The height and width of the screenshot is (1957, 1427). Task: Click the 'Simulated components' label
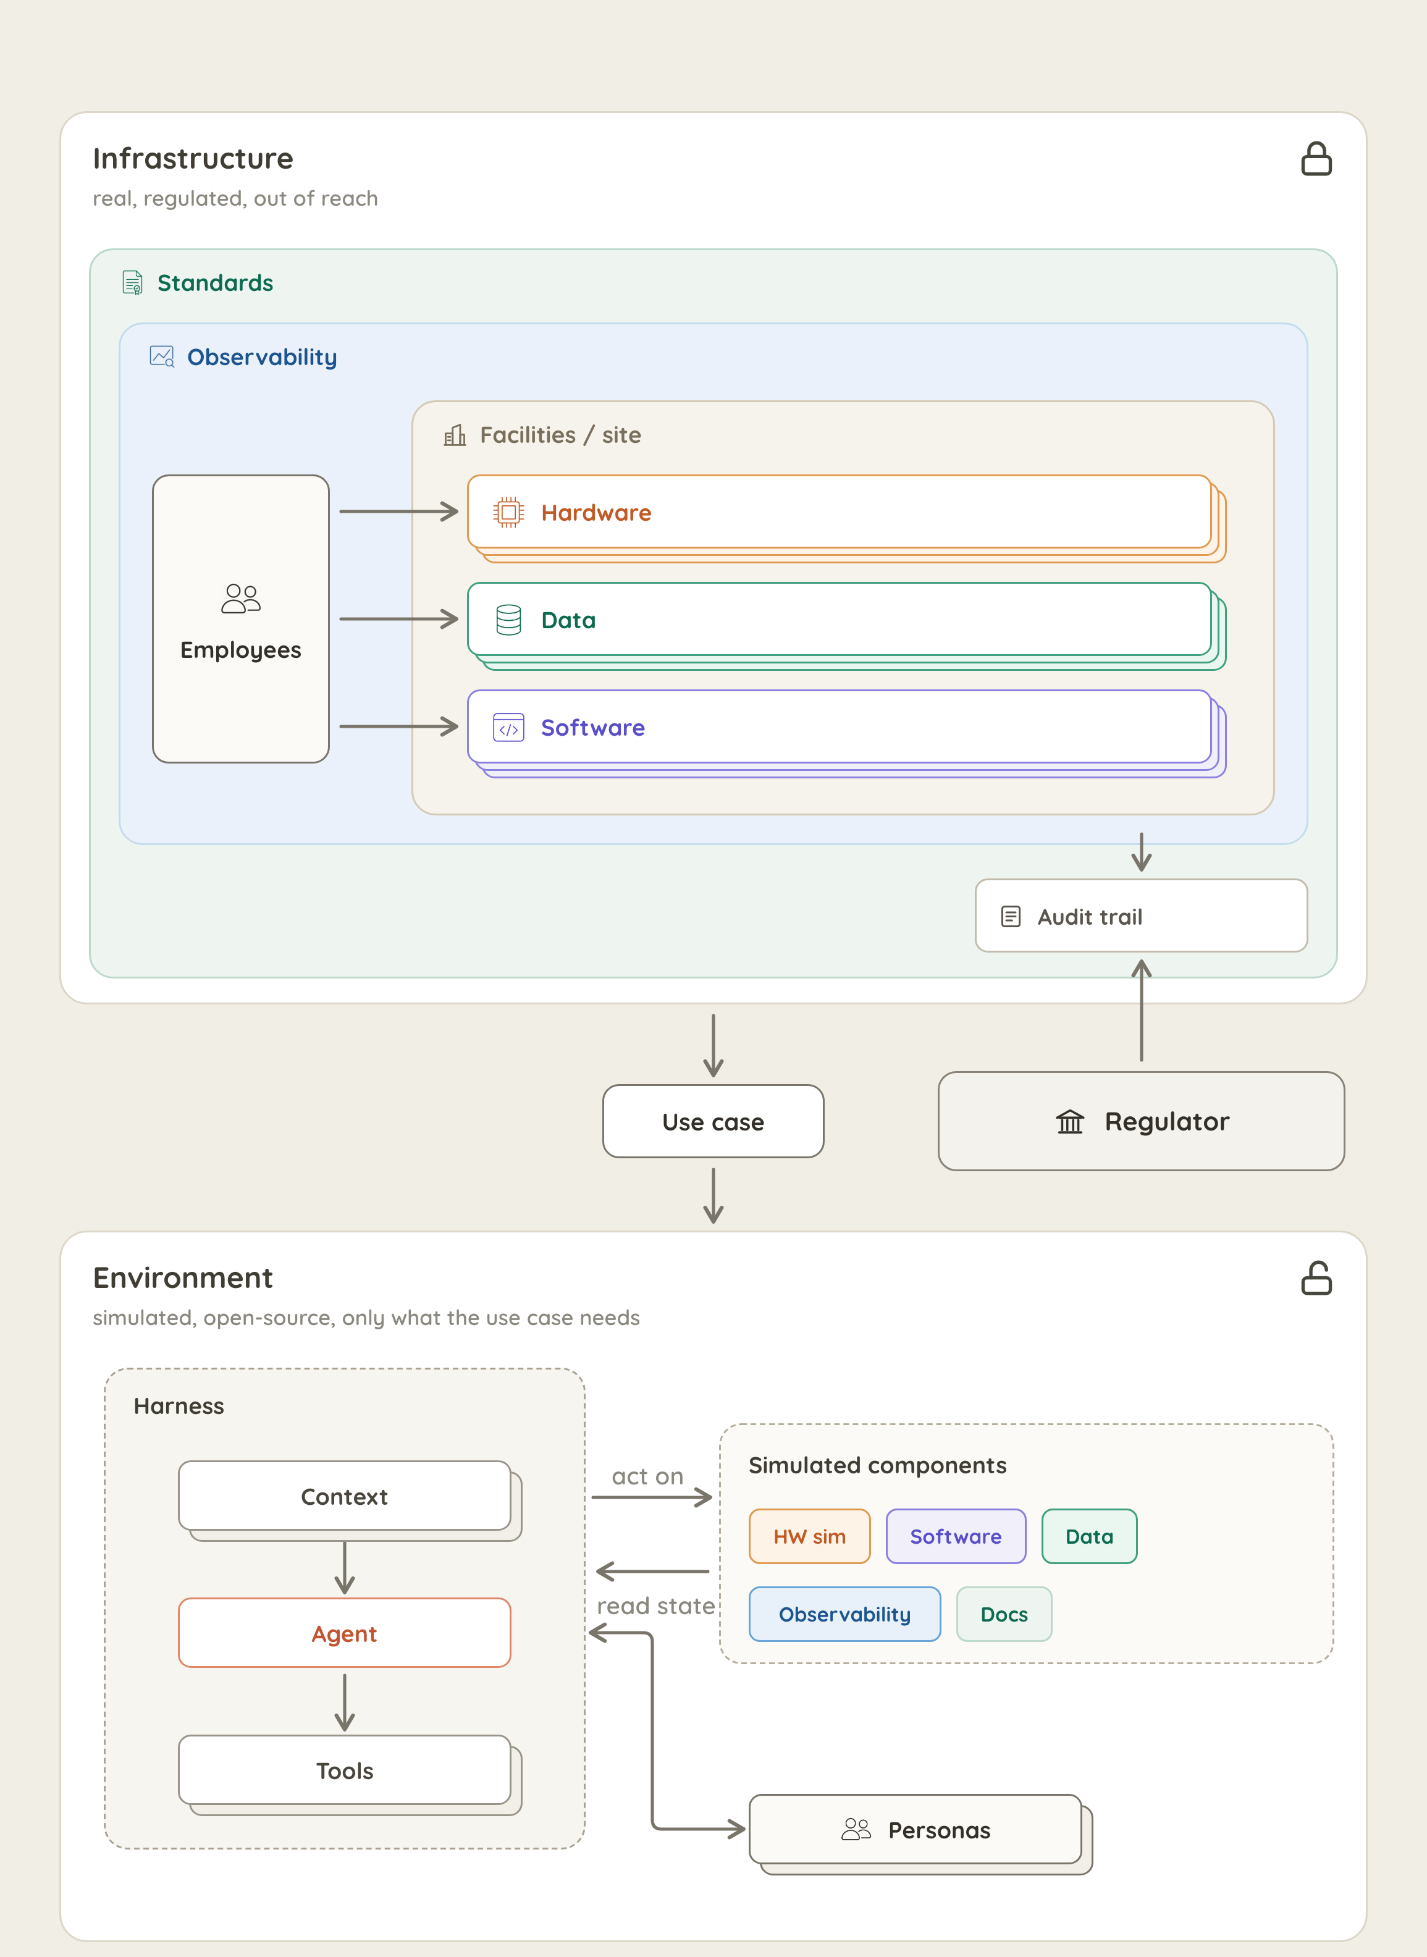878,1466
